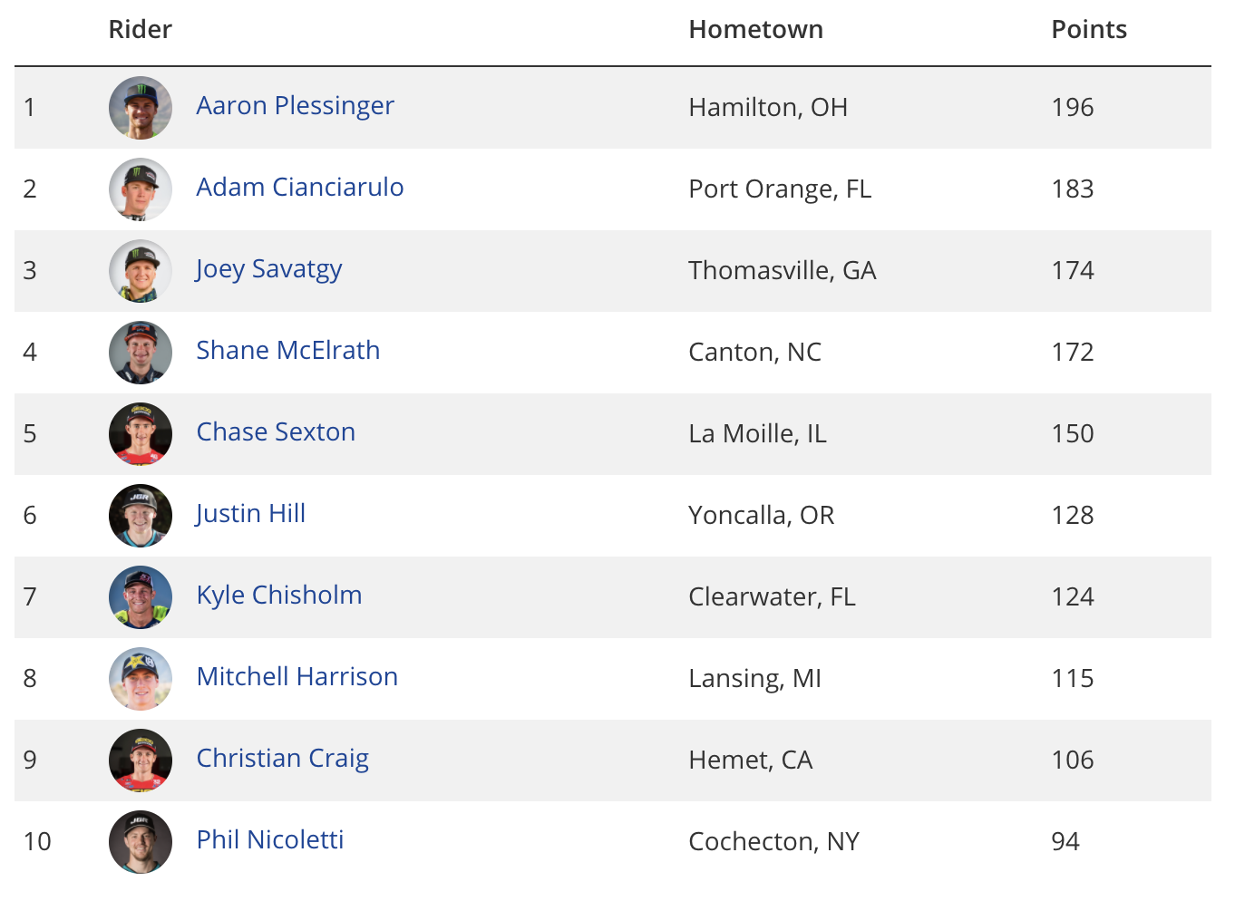The height and width of the screenshot is (901, 1235).
Task: Select Joey Savatgy's avatar thumbnail
Action: tap(141, 271)
